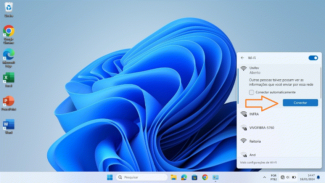The height and width of the screenshot is (183, 325).
Task: Open the Lixeira recycle bin icon
Action: [8, 10]
